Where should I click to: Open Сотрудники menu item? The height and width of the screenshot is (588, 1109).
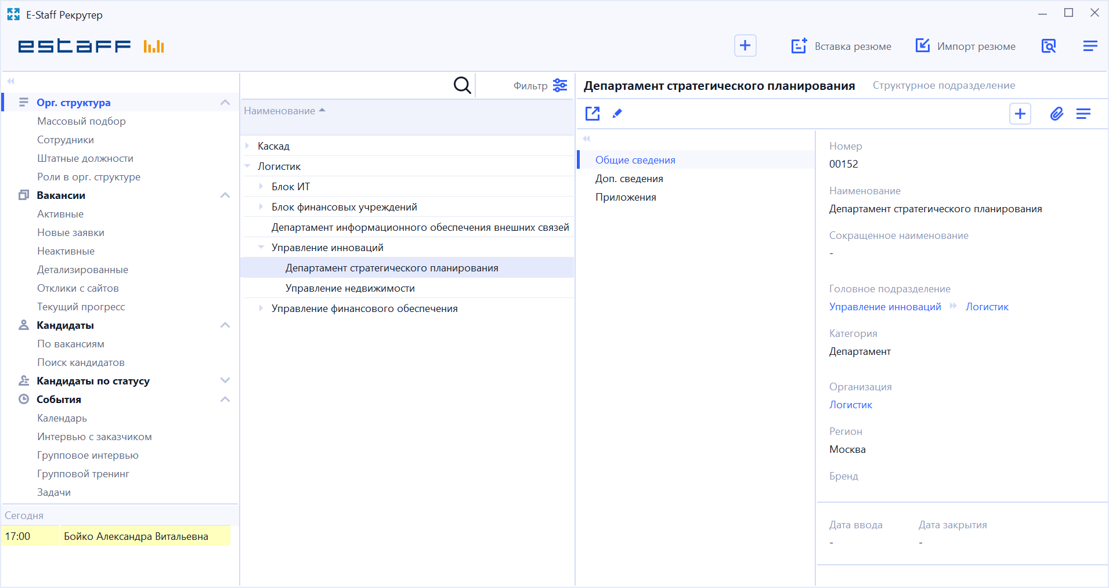point(66,140)
